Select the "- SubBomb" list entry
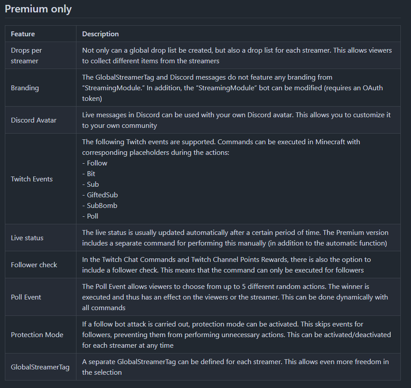Screen dimensions: 411x388 coord(99,206)
